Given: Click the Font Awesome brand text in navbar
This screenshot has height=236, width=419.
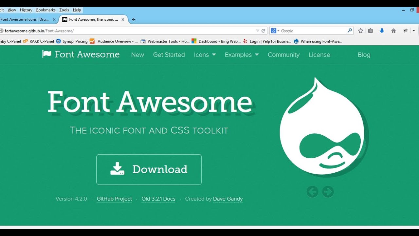Looking at the screenshot, I should tap(87, 54).
